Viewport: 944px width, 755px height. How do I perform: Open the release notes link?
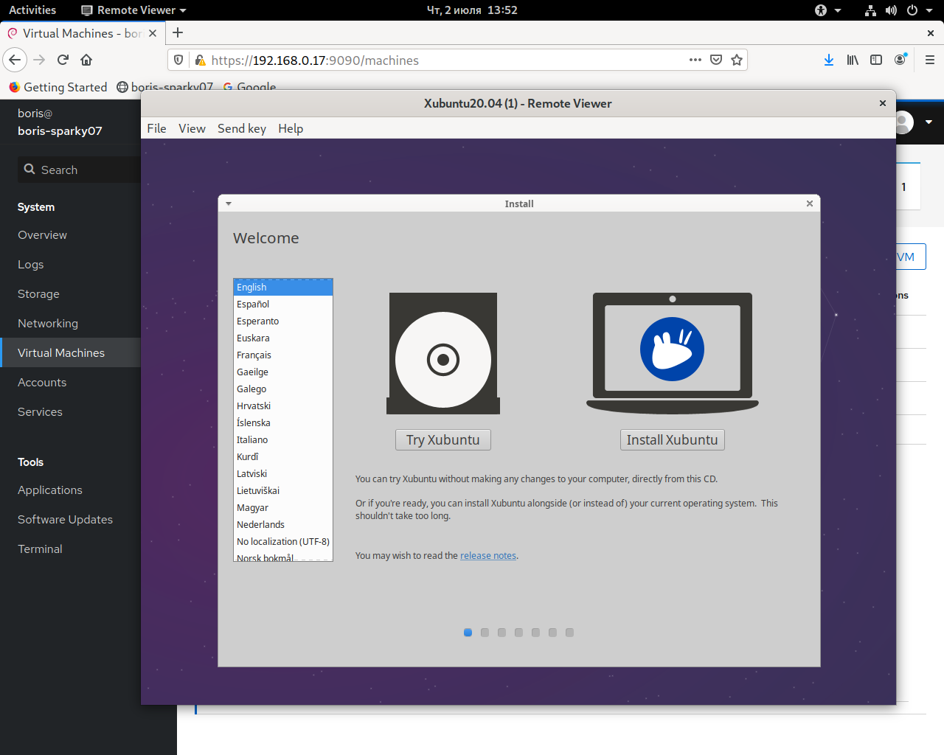[487, 555]
